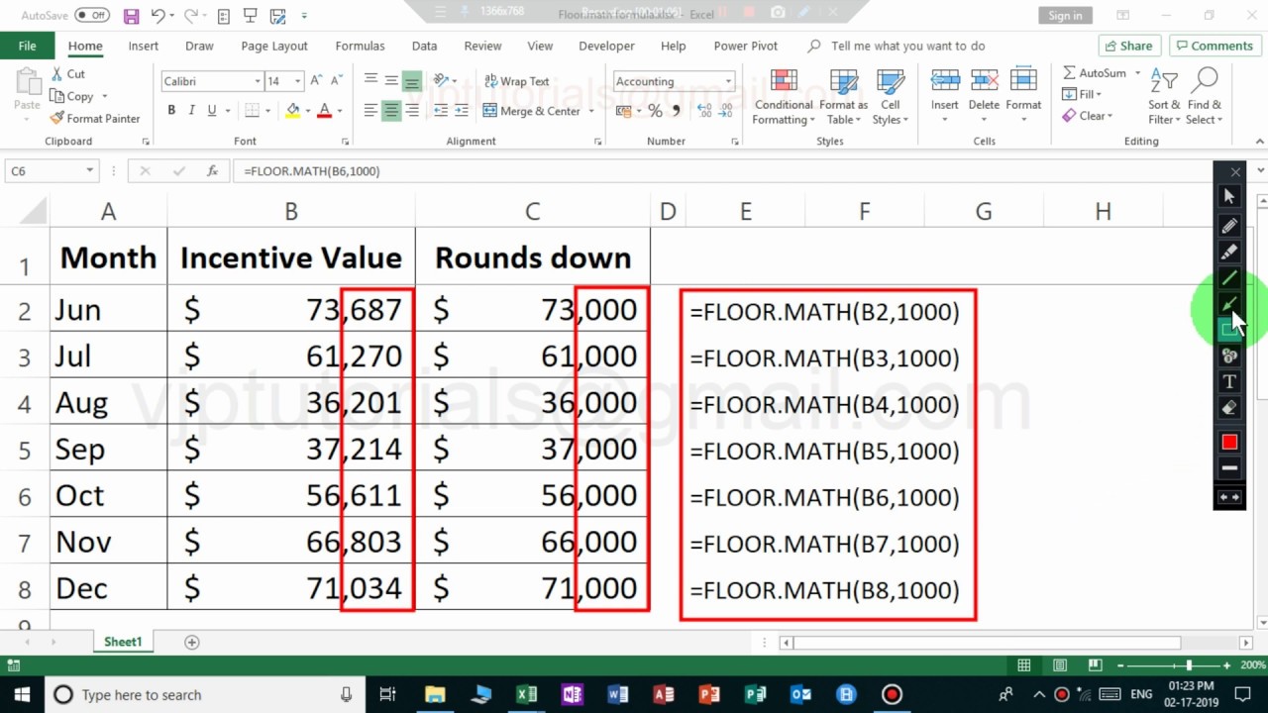
Task: Click the Insert Function fx icon
Action: point(212,171)
